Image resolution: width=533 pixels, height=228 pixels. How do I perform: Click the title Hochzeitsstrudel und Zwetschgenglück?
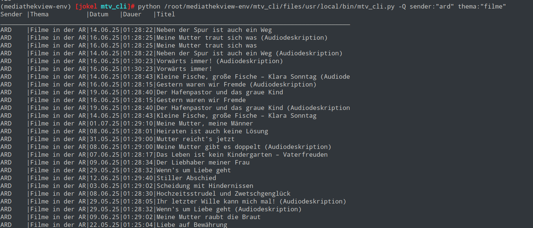point(223,193)
